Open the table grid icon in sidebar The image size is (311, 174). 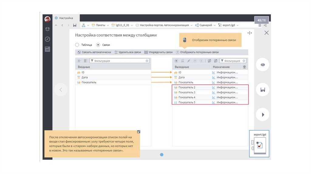[47, 49]
